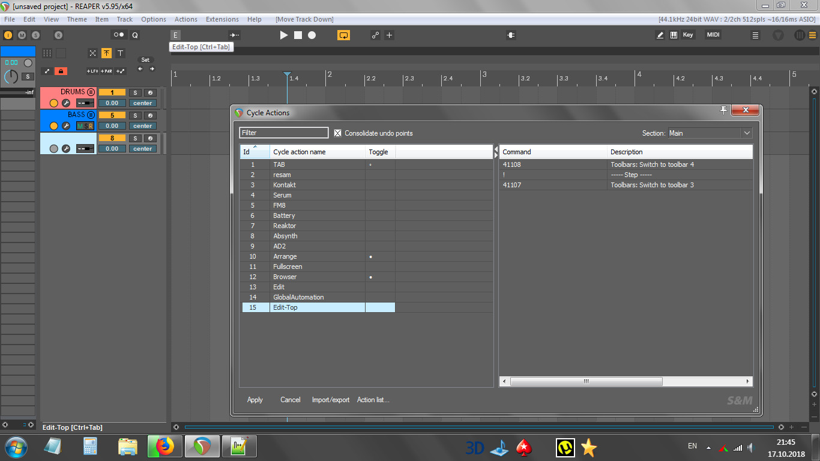This screenshot has height=461, width=820.
Task: Open the file explorer taskbar icon
Action: [127, 447]
